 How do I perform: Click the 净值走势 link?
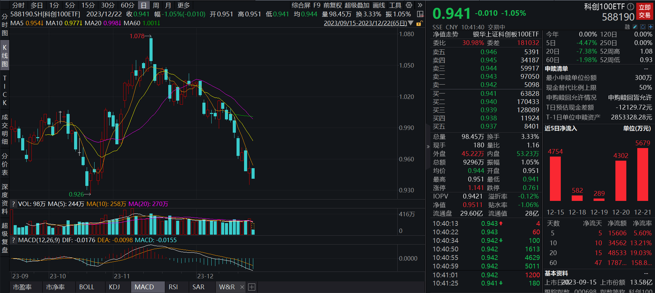click(x=445, y=34)
